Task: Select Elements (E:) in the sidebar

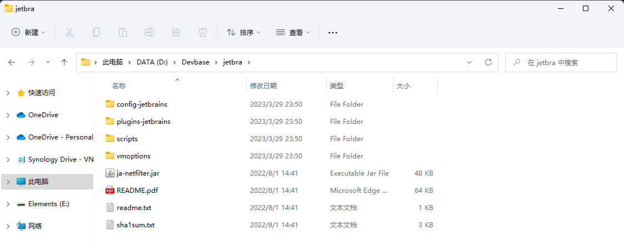Action: pos(49,204)
